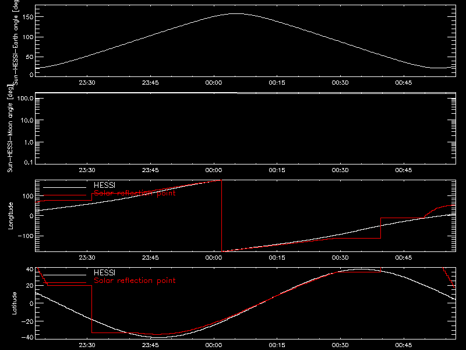Screen dimensions: 466x350
Task: Click the 40 tick on Latitude axis
Action: [x=30, y=269]
